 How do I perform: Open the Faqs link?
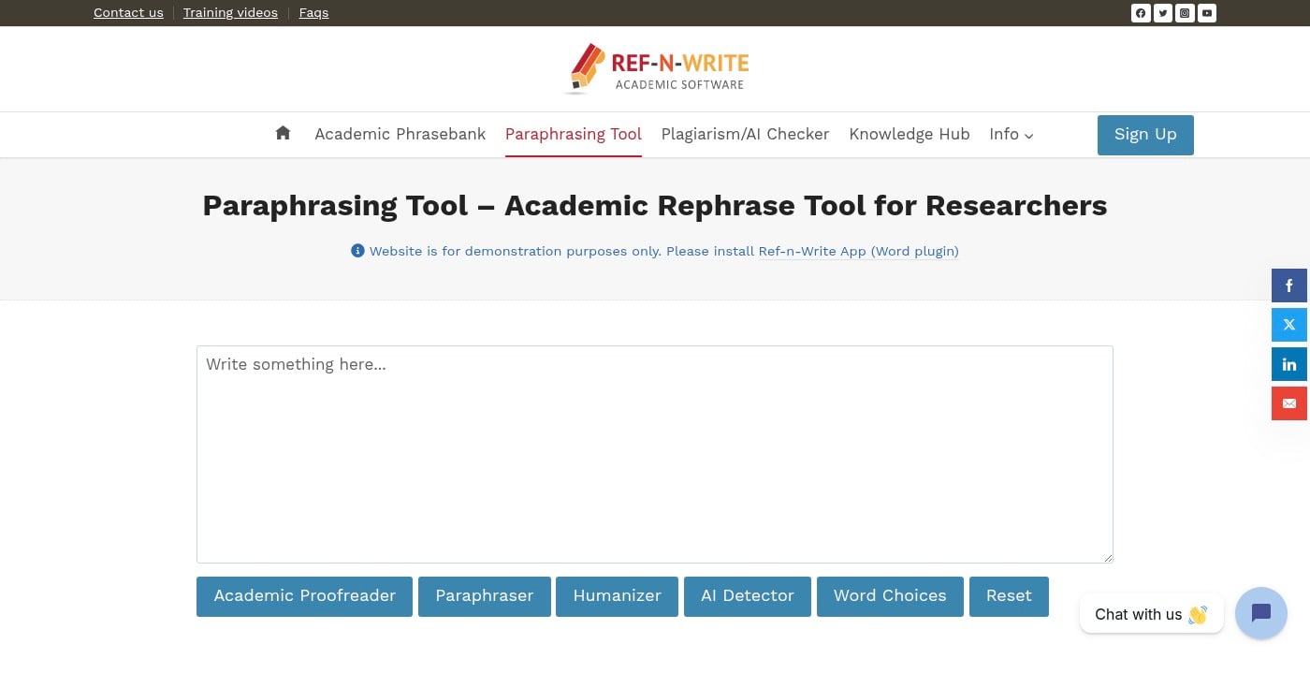(x=313, y=12)
